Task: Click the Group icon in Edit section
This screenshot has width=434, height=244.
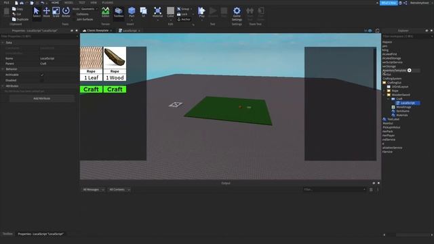Action: (x=179, y=9)
